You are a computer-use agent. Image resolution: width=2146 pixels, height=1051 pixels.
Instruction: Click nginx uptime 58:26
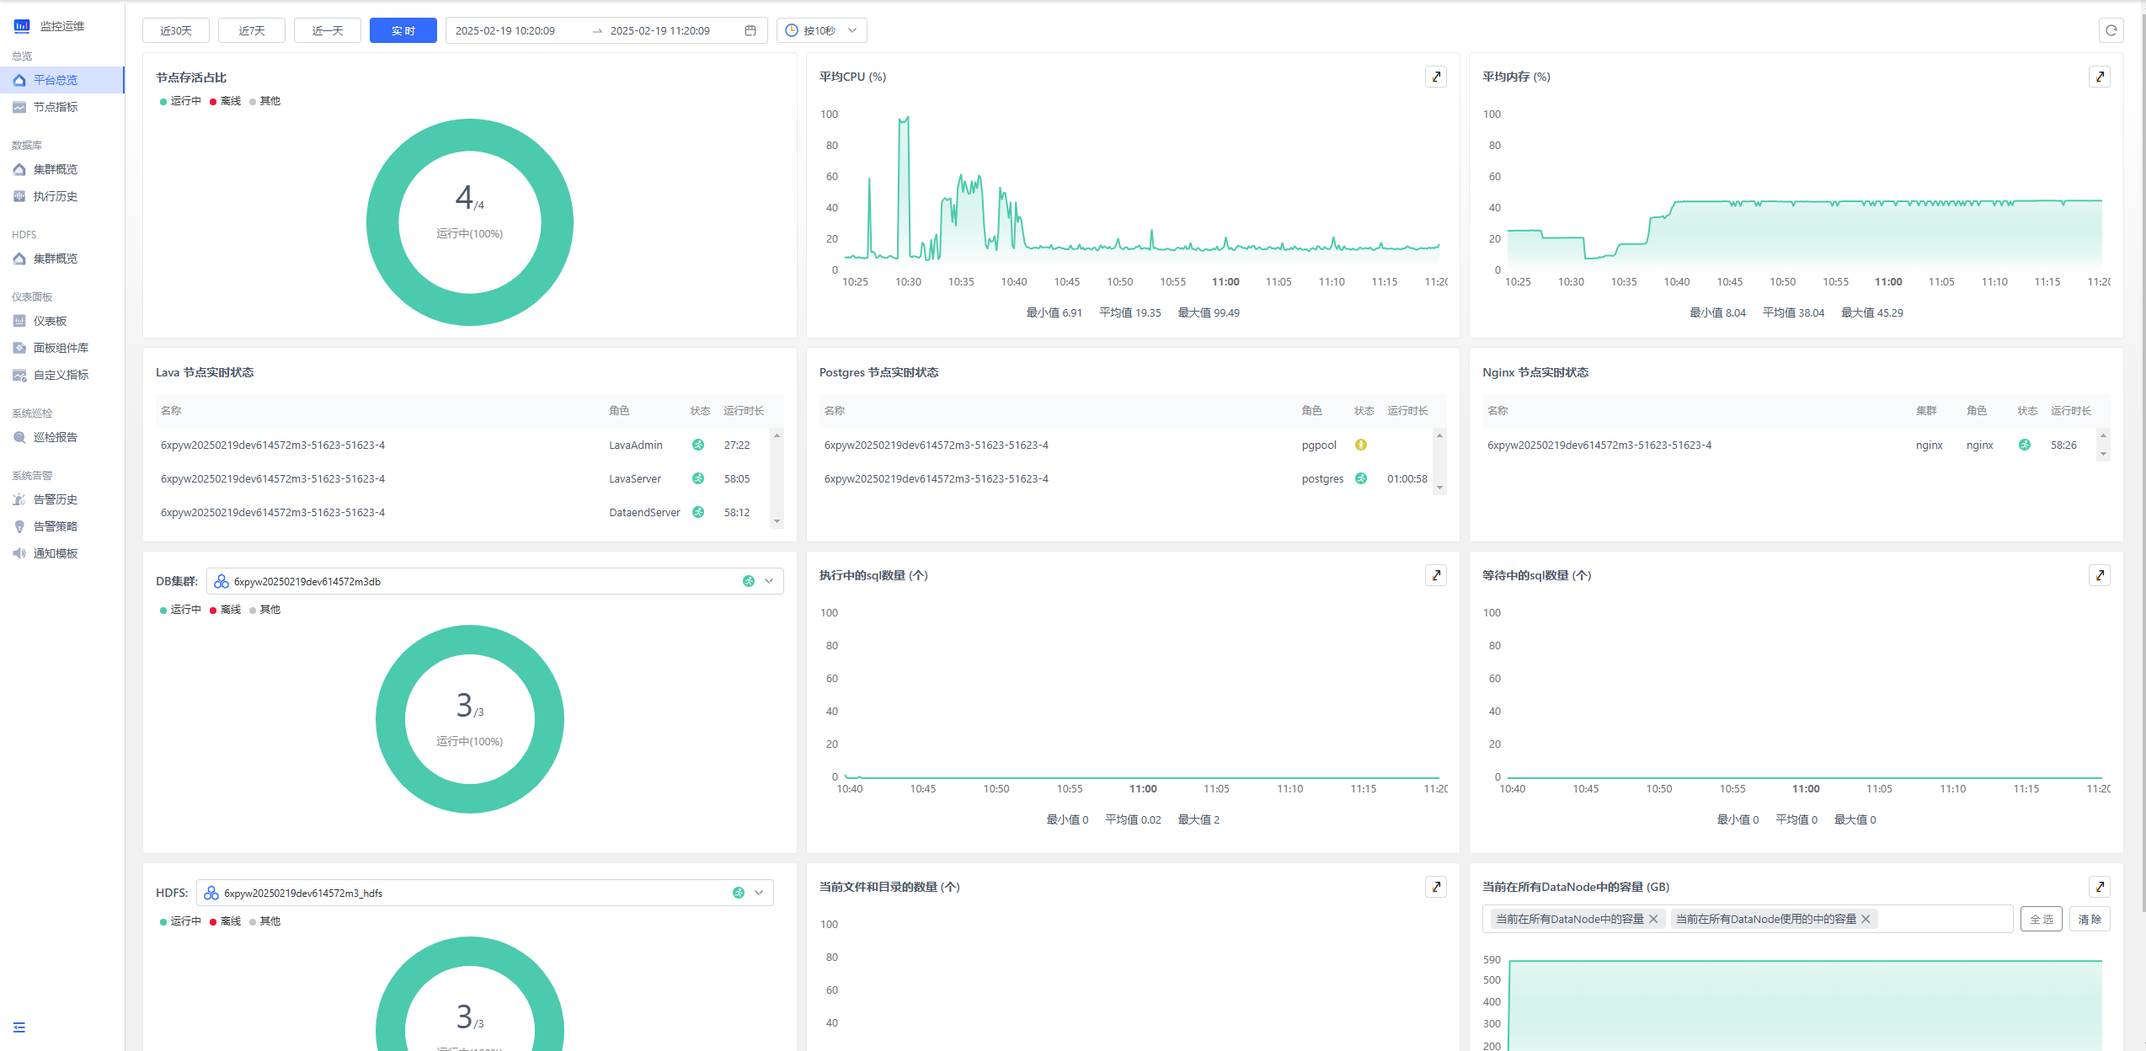click(x=2063, y=445)
